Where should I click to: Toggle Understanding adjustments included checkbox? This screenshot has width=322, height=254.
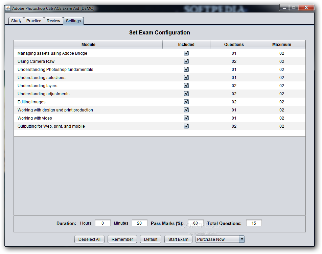point(186,94)
